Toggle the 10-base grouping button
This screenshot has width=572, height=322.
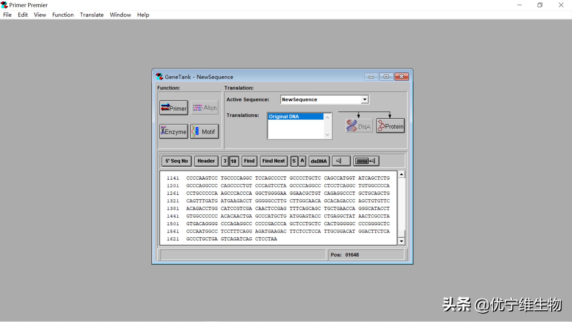[x=234, y=161]
